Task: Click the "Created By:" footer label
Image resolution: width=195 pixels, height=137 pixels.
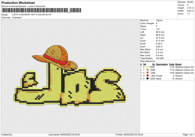Action: coord(7,134)
